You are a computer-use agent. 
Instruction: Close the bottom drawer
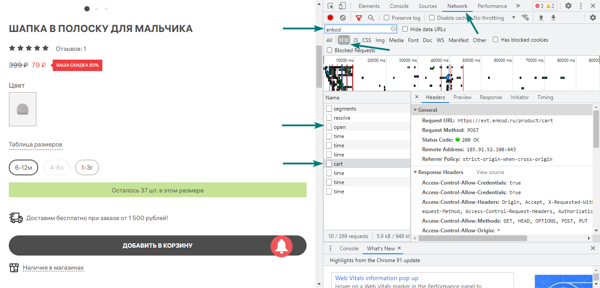click(x=593, y=248)
